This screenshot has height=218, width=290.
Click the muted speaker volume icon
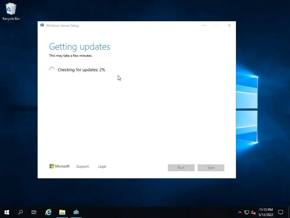[253, 212]
